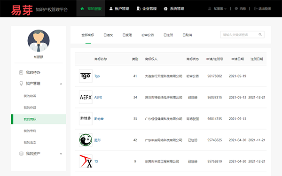
Task: Click the person icon beside 账户管理
Action: pyautogui.click(x=111, y=8)
